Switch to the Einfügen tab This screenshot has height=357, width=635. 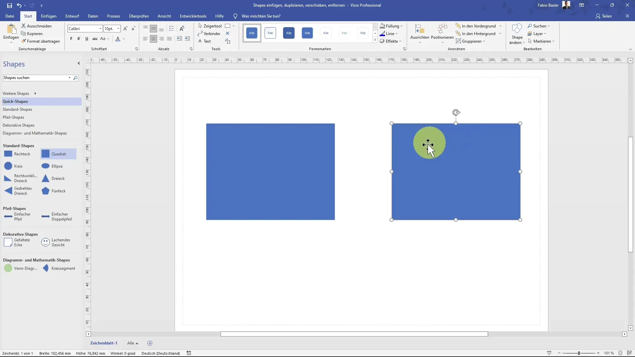(49, 16)
